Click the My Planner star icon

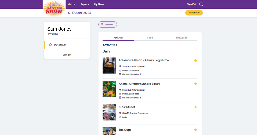(x=50, y=45)
